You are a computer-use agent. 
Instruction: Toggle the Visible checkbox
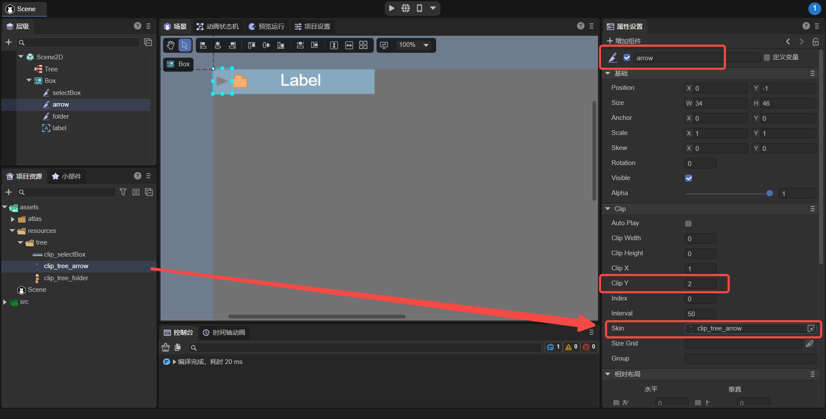[689, 178]
